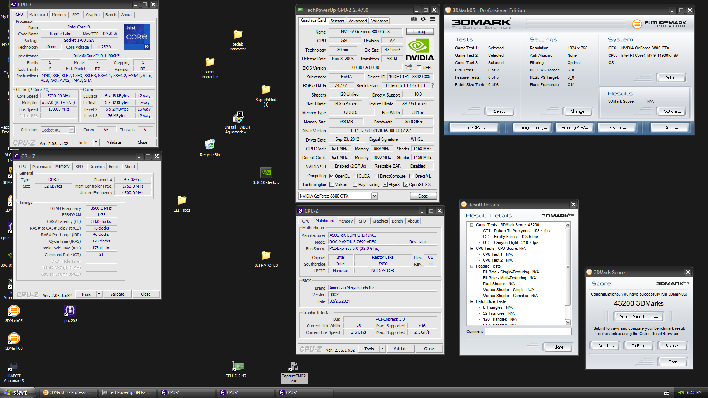708x398 pixels.
Task: Open the Recycle Bin
Action: coord(210,148)
